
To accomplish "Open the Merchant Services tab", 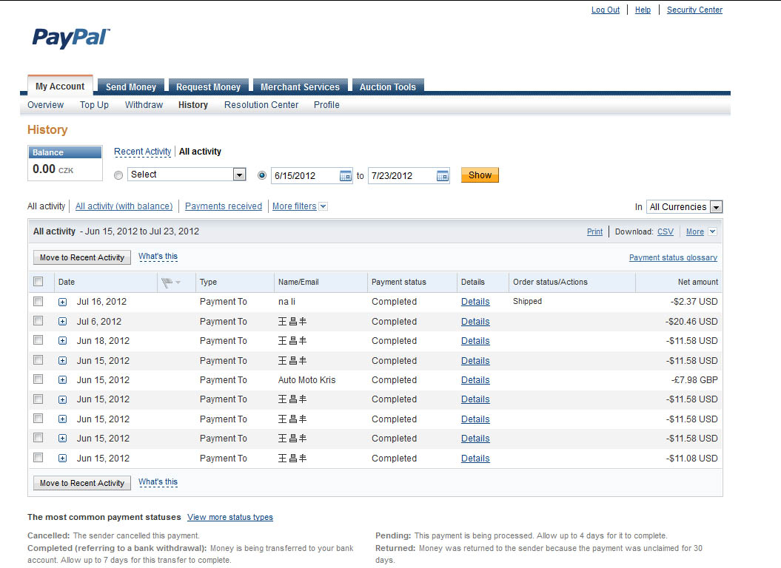I will (x=300, y=87).
